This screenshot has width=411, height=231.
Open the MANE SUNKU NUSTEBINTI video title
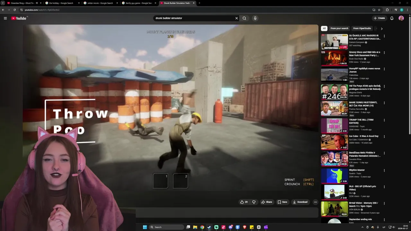[363, 104]
